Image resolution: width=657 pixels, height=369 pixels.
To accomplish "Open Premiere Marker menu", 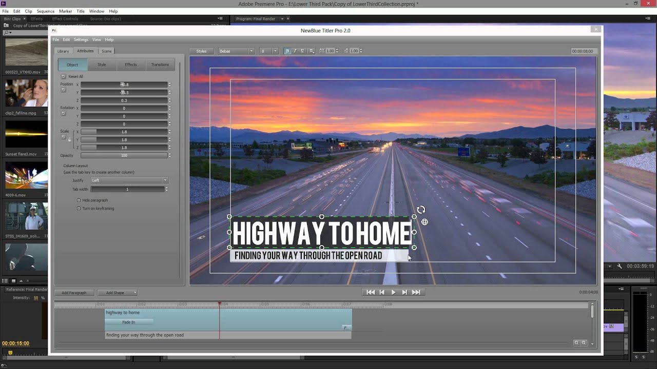I will click(x=65, y=11).
